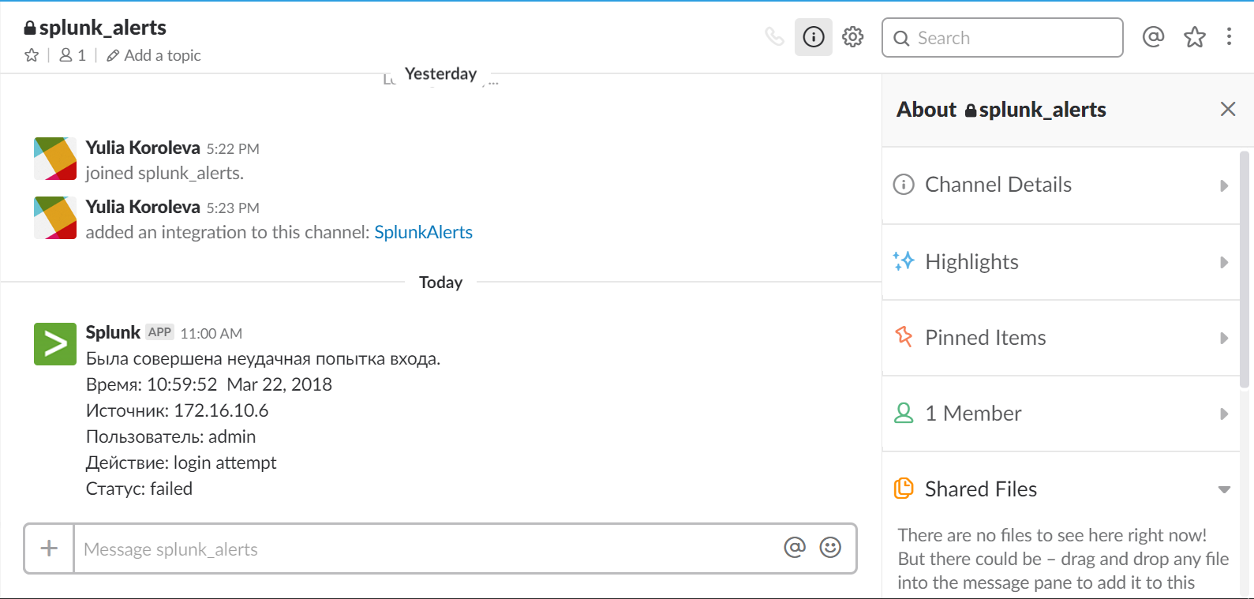This screenshot has width=1254, height=599.
Task: Expand the Pinned Items section
Action: [x=1060, y=338]
